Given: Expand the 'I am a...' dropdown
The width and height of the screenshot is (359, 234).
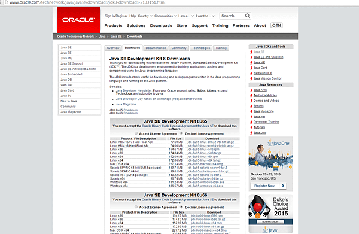Looking at the screenshot, I should coord(186,16).
